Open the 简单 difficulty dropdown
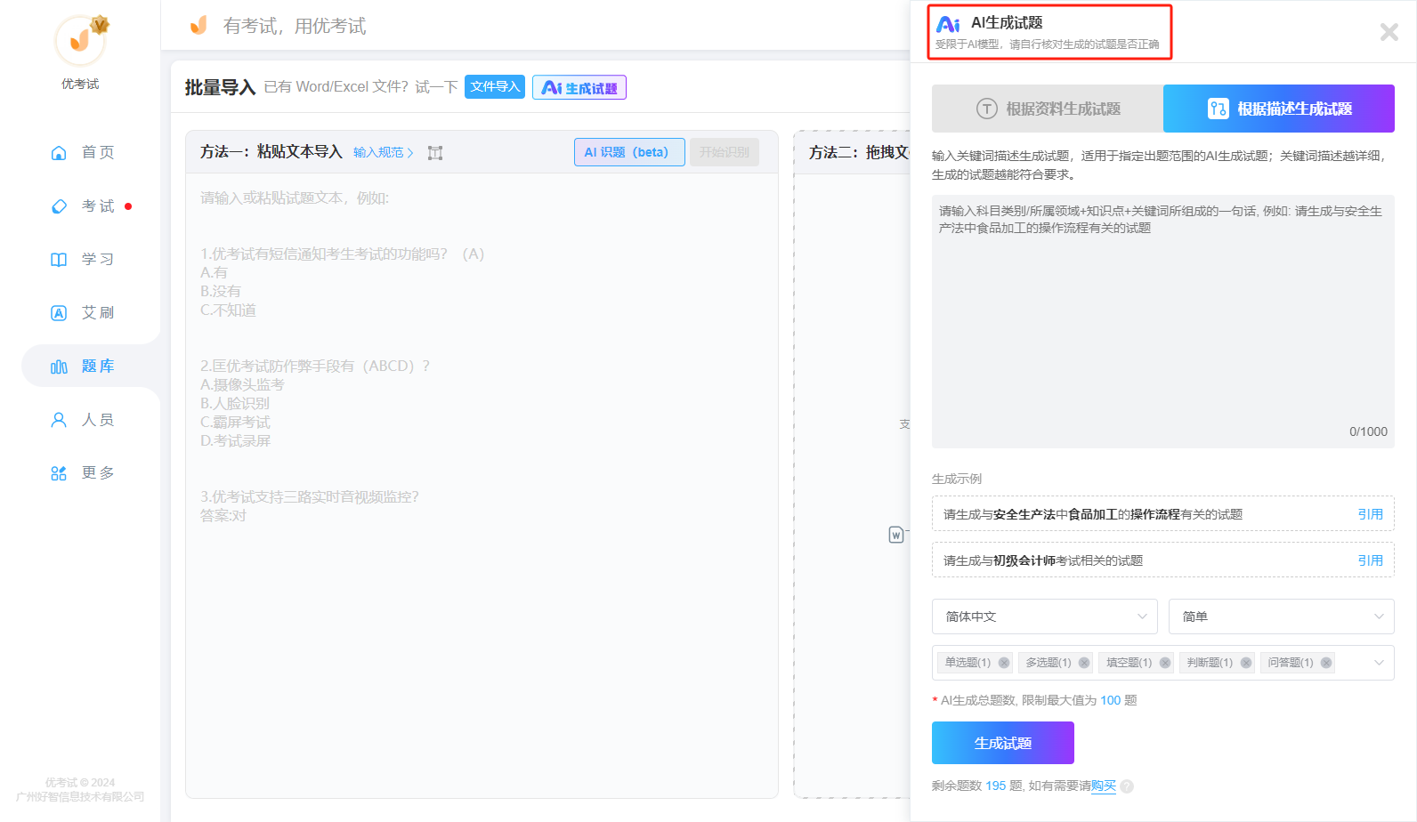1417x822 pixels. (x=1282, y=616)
